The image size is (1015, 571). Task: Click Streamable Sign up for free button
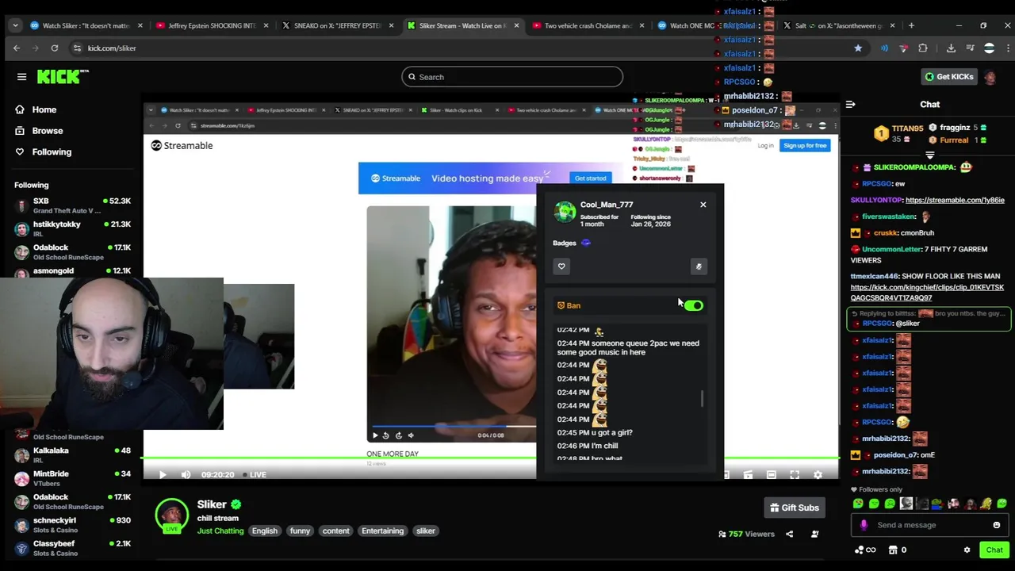(x=805, y=146)
